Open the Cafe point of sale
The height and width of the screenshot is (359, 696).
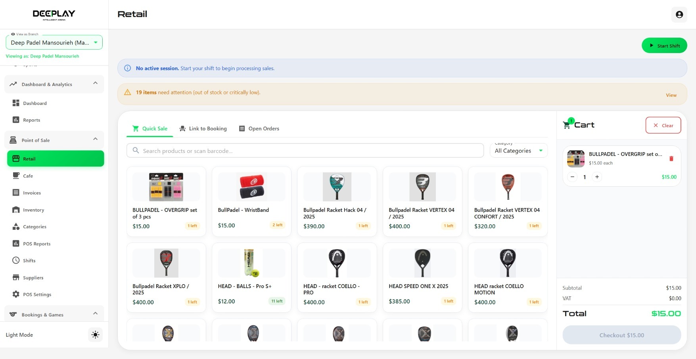[28, 176]
